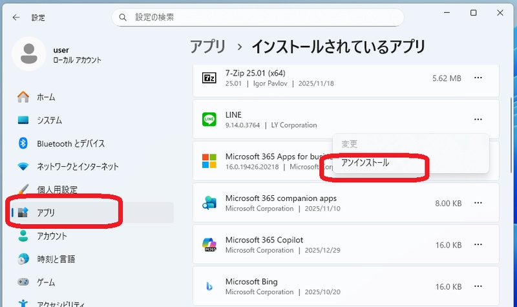Open more options for Microsoft Bing
This screenshot has width=517, height=307.
(x=478, y=286)
